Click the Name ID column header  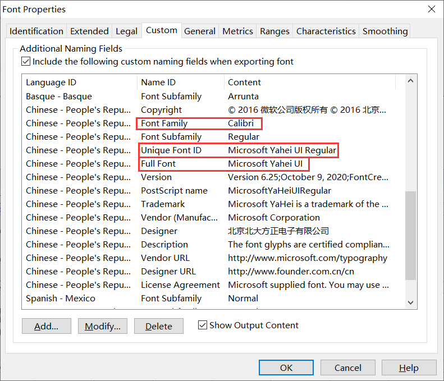pyautogui.click(x=181, y=82)
